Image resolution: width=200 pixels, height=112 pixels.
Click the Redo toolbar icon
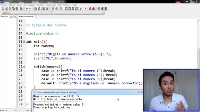[x=30, y=8]
